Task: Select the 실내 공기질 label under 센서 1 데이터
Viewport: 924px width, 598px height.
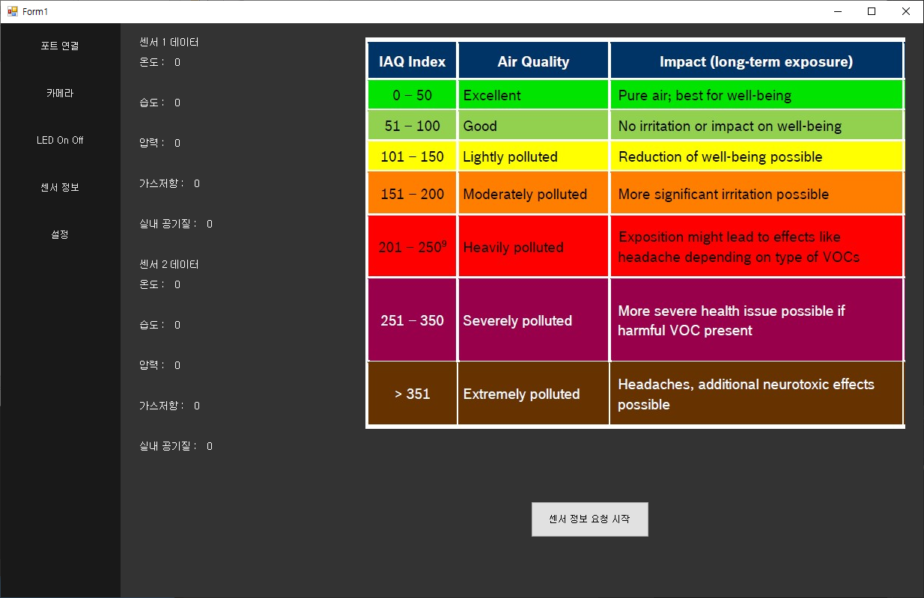Action: point(168,225)
